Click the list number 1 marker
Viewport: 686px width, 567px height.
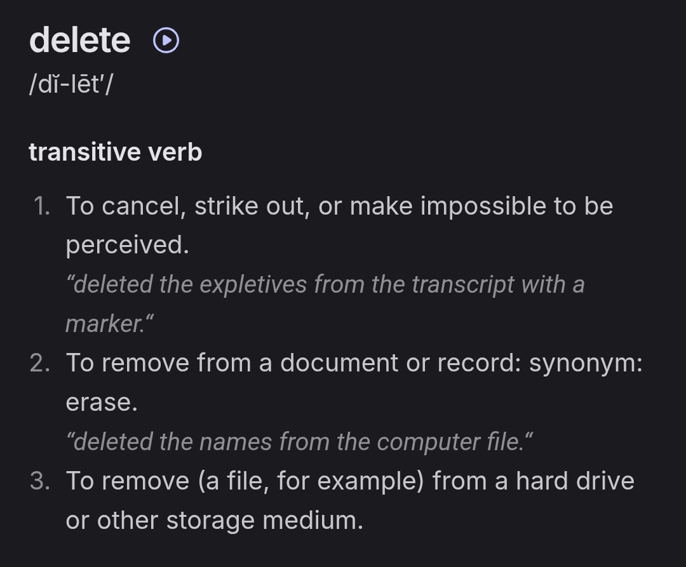click(x=42, y=206)
